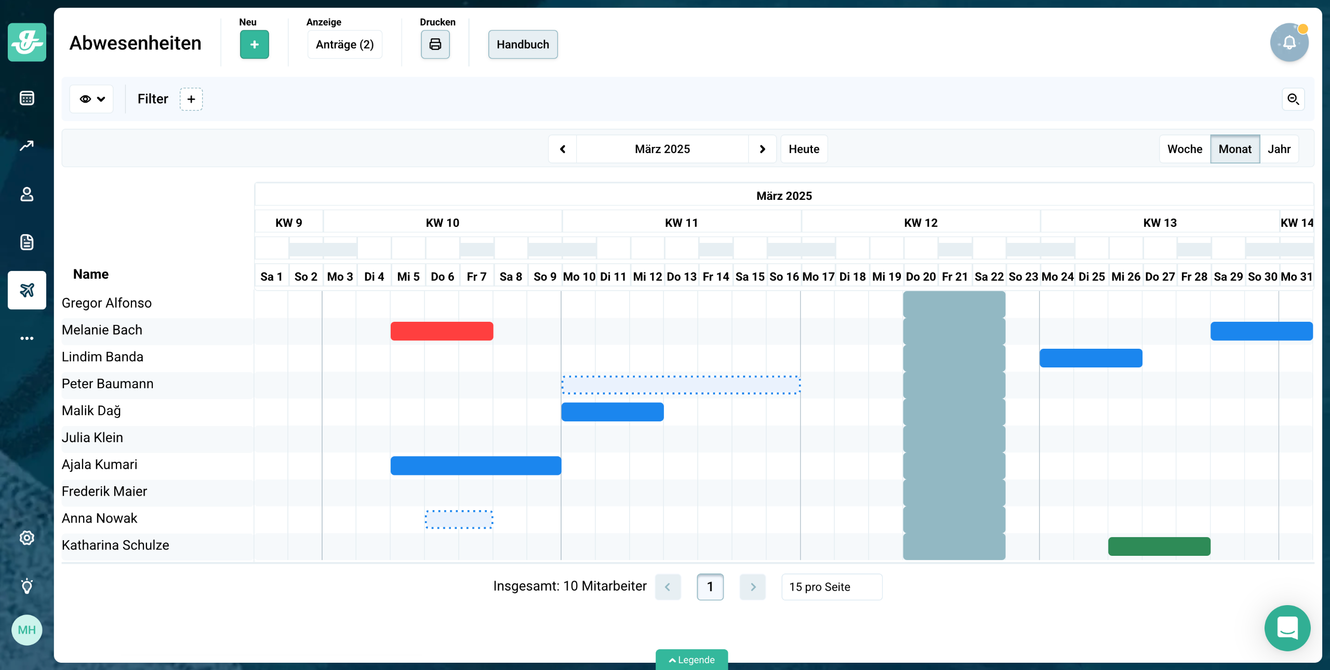The width and height of the screenshot is (1330, 670).
Task: Open the Handbuch button
Action: 523,45
